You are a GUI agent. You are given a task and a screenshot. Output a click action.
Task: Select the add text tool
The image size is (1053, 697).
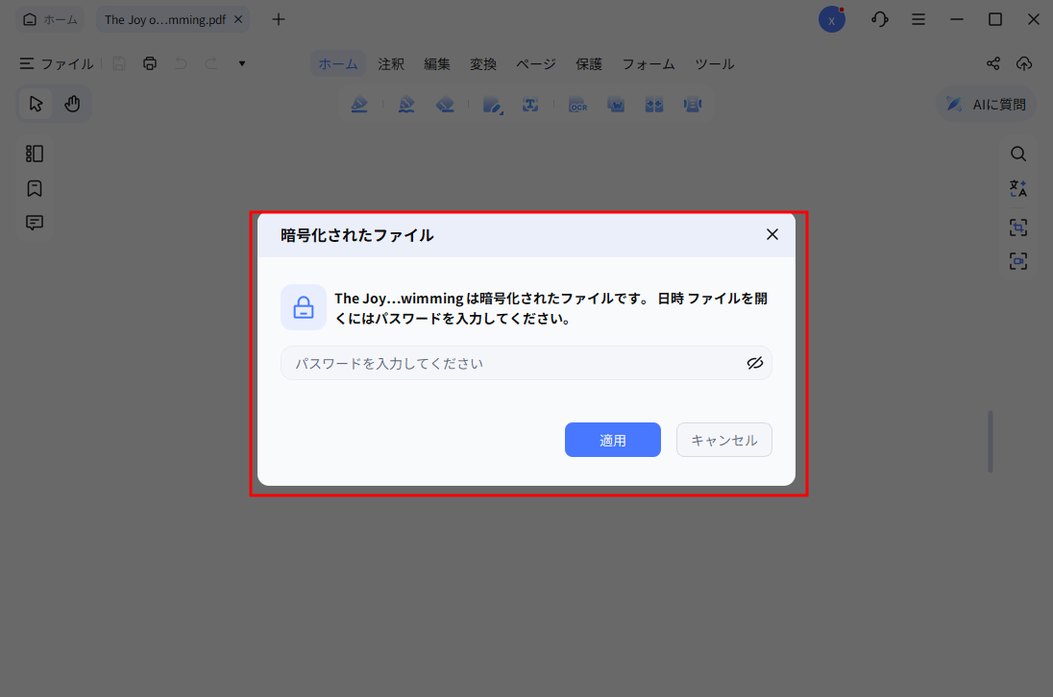click(531, 104)
